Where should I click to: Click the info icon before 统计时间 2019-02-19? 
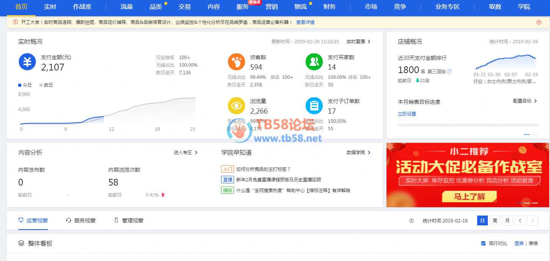click(x=412, y=220)
